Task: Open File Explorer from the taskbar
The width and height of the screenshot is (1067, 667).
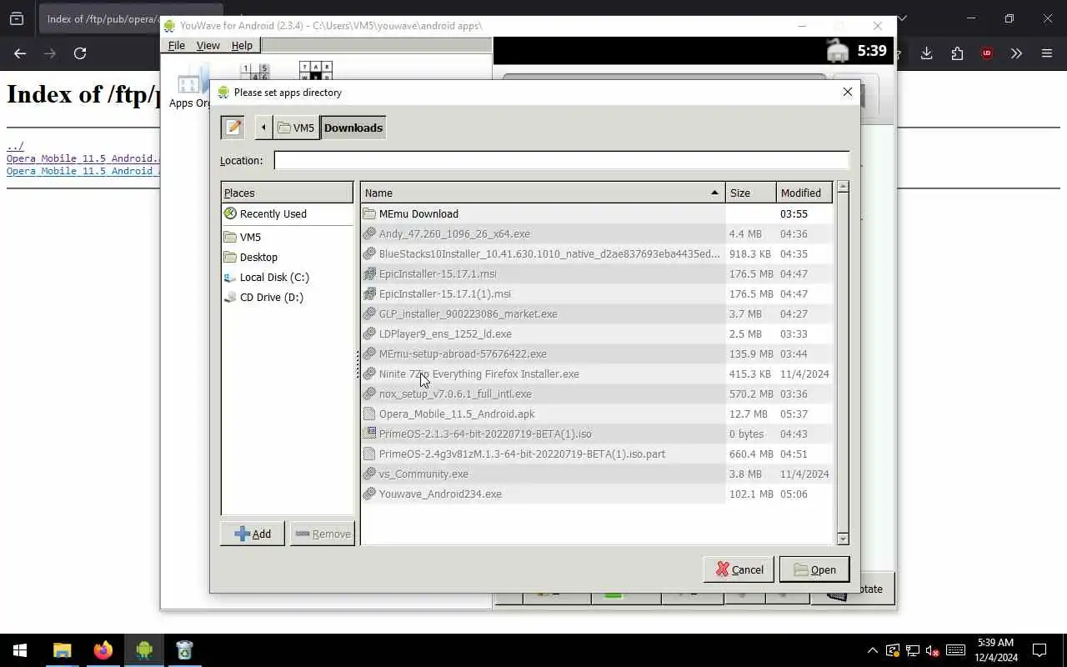Action: click(63, 650)
